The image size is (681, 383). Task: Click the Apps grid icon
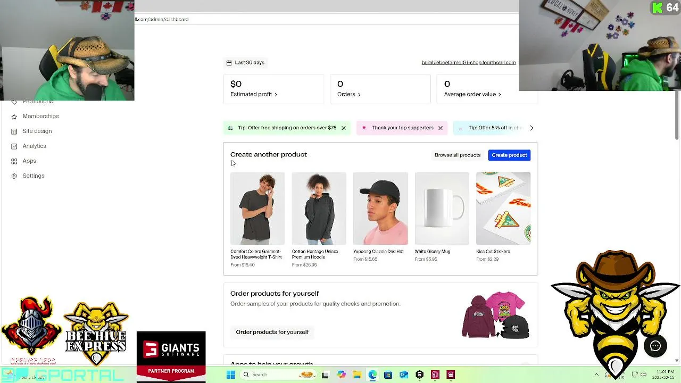tap(14, 161)
